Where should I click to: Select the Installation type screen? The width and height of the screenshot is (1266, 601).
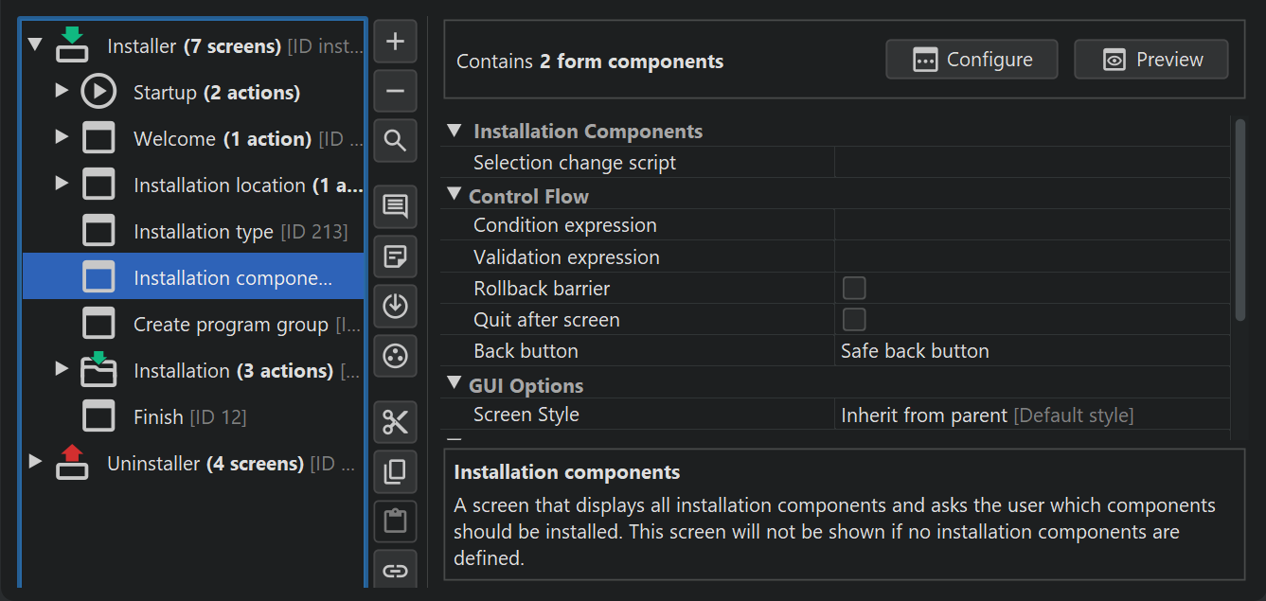pyautogui.click(x=203, y=232)
